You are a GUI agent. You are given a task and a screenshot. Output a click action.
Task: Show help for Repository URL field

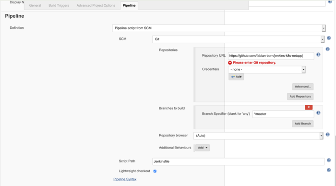coord(318,55)
